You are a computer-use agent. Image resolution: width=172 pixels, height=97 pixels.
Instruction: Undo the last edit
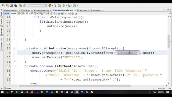click(x=20, y=6)
